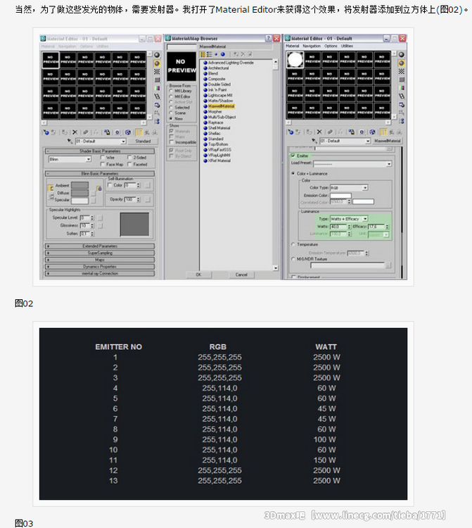Select Scene radio under Browse From
The height and width of the screenshot is (528, 472).
(x=172, y=113)
